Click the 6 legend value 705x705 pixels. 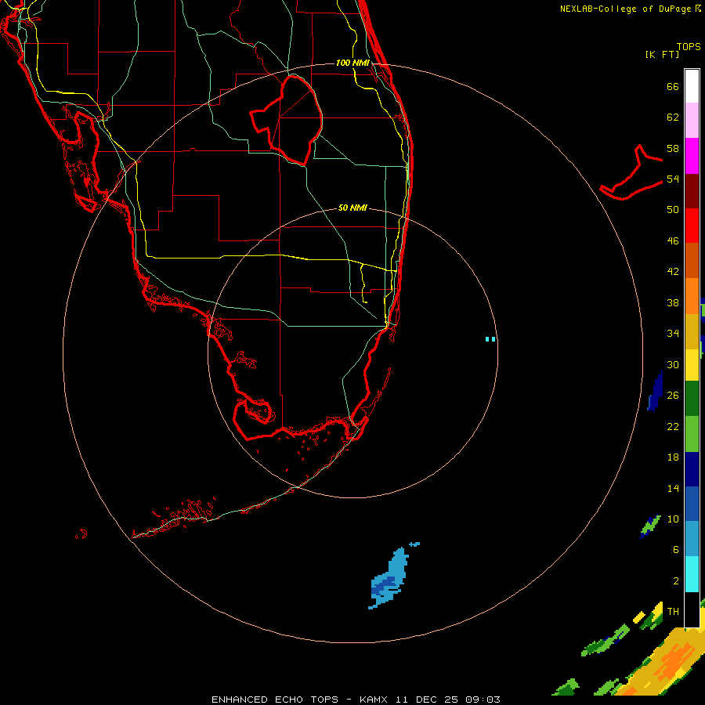click(676, 549)
